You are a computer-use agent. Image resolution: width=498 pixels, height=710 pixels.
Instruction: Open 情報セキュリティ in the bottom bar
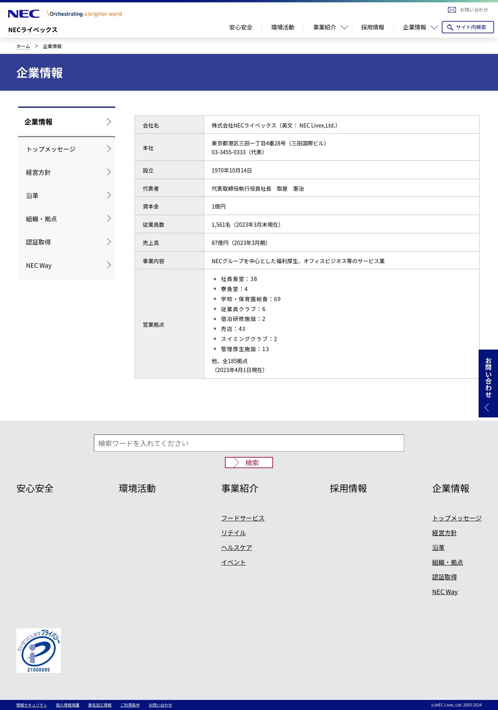point(31,705)
